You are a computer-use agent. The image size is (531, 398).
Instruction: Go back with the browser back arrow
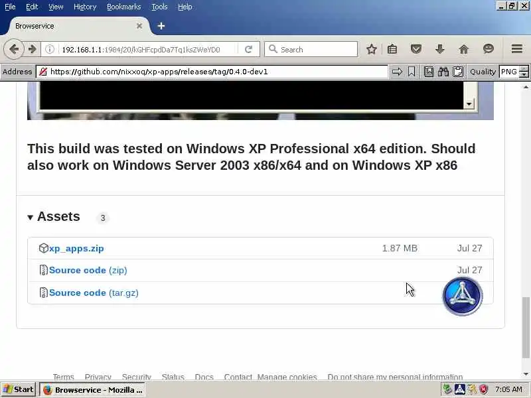tap(14, 49)
